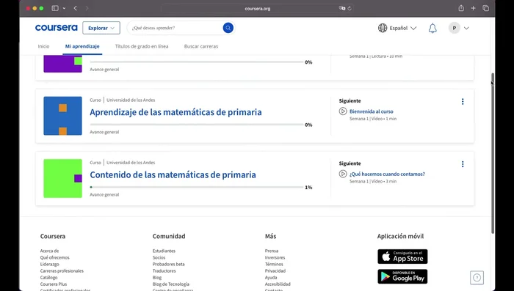Open three-dot menu for Aprendizaje course

[463, 101]
